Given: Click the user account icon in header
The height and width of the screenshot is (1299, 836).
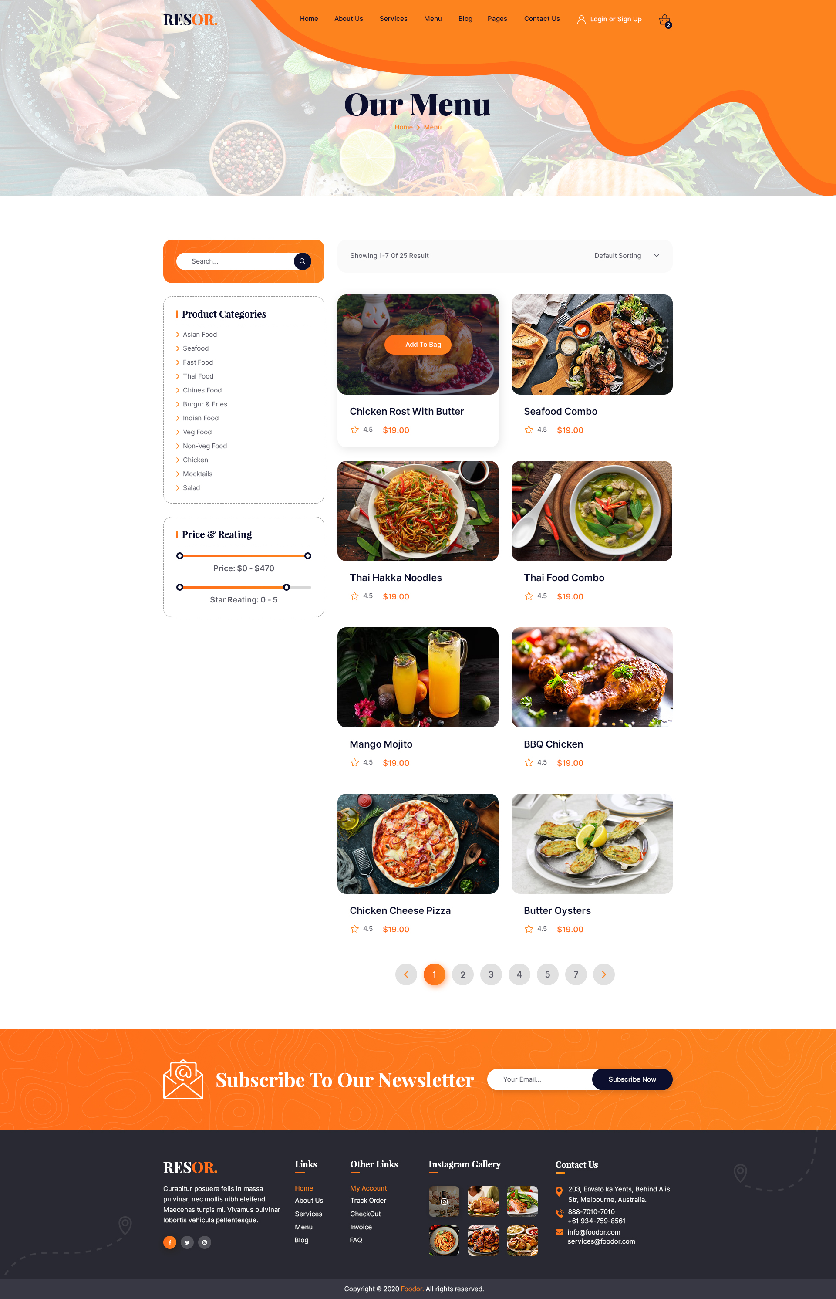Looking at the screenshot, I should pyautogui.click(x=581, y=19).
